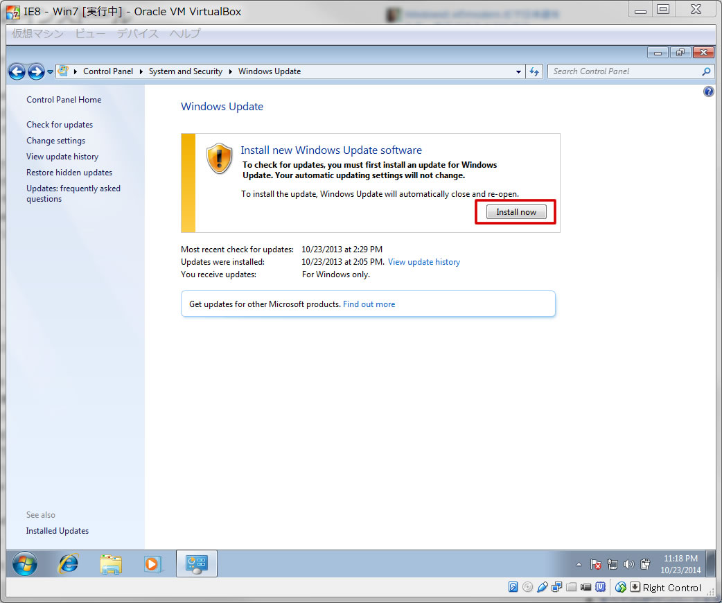Image resolution: width=722 pixels, height=603 pixels.
Task: Click the "10/23/2013 at 2:29 PM" check date
Action: tap(342, 250)
